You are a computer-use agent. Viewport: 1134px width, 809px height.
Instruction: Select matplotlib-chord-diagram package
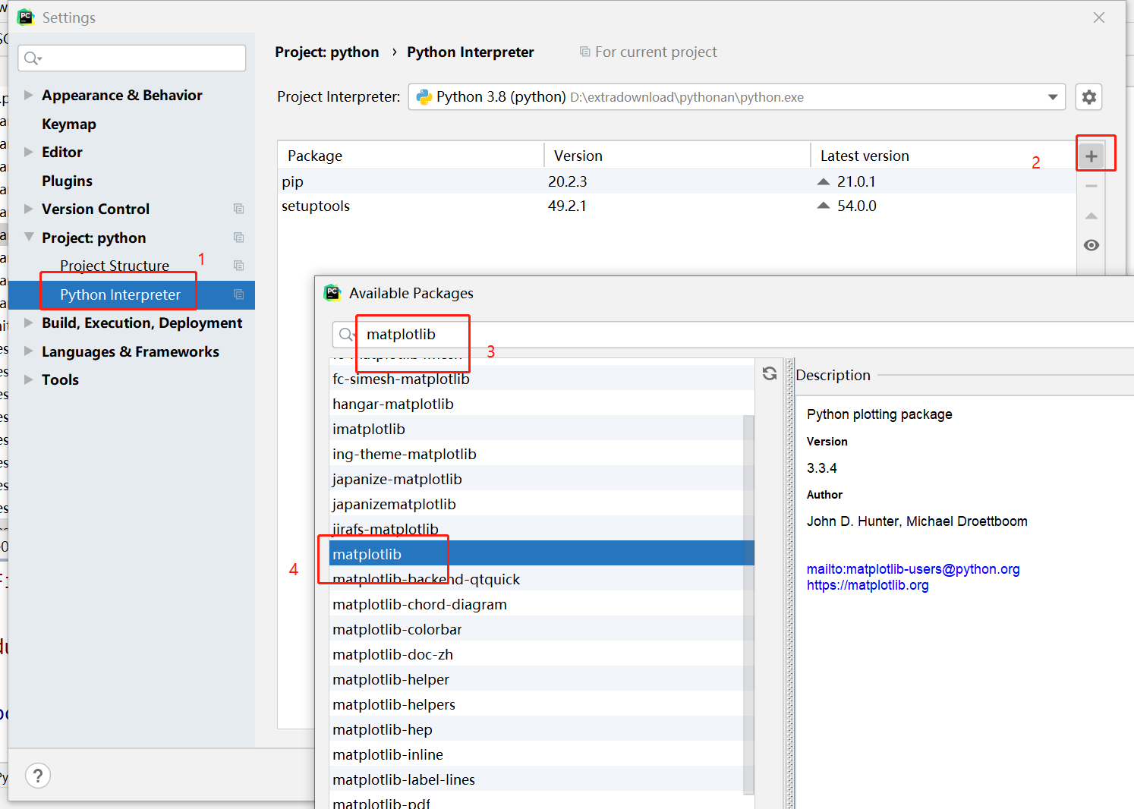coord(536,604)
